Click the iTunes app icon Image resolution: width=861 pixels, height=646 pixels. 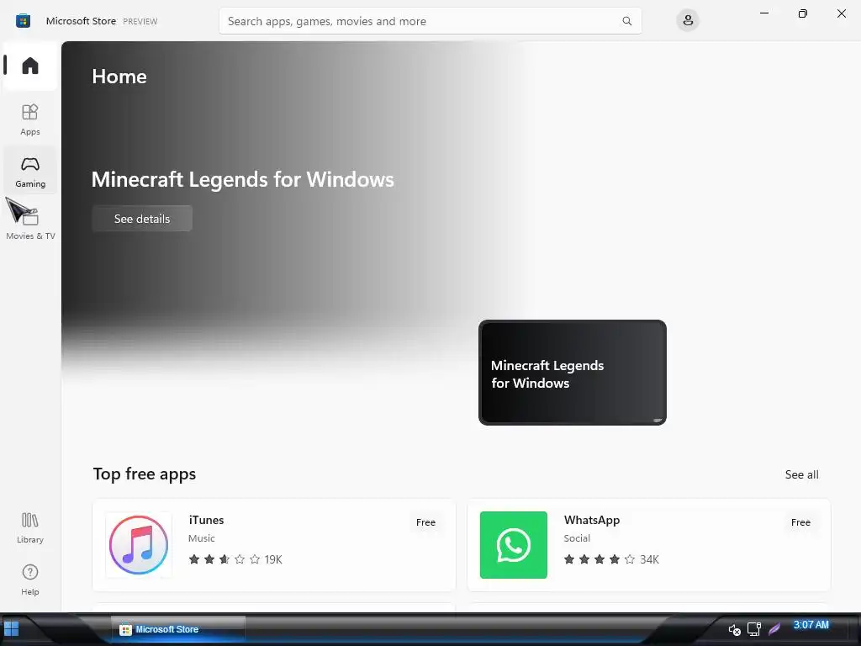tap(139, 545)
